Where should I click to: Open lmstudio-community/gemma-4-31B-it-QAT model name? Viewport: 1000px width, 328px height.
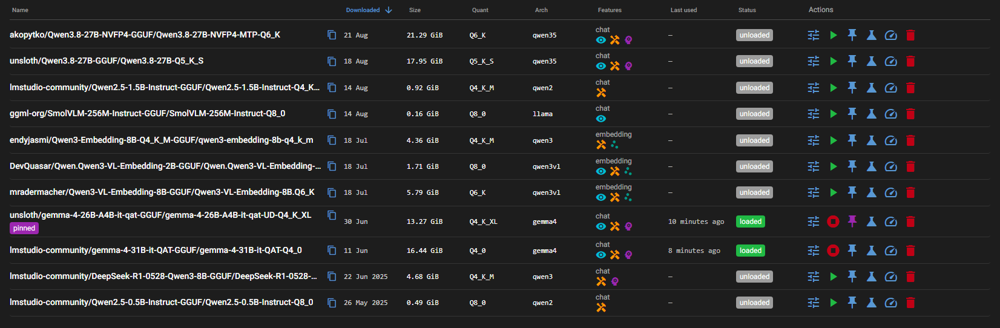156,251
